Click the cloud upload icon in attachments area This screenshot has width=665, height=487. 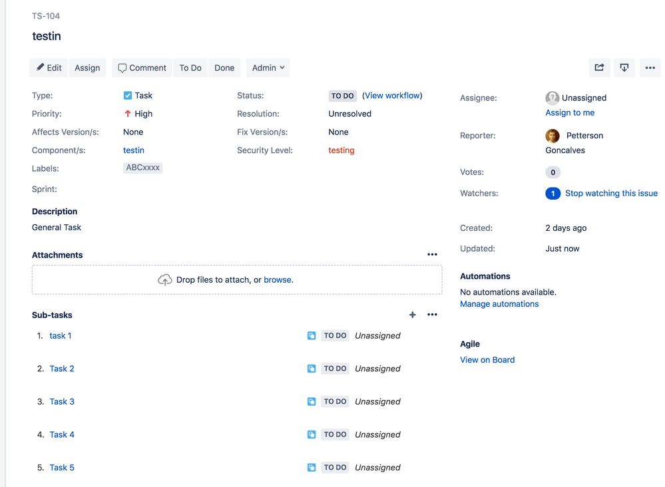[165, 279]
